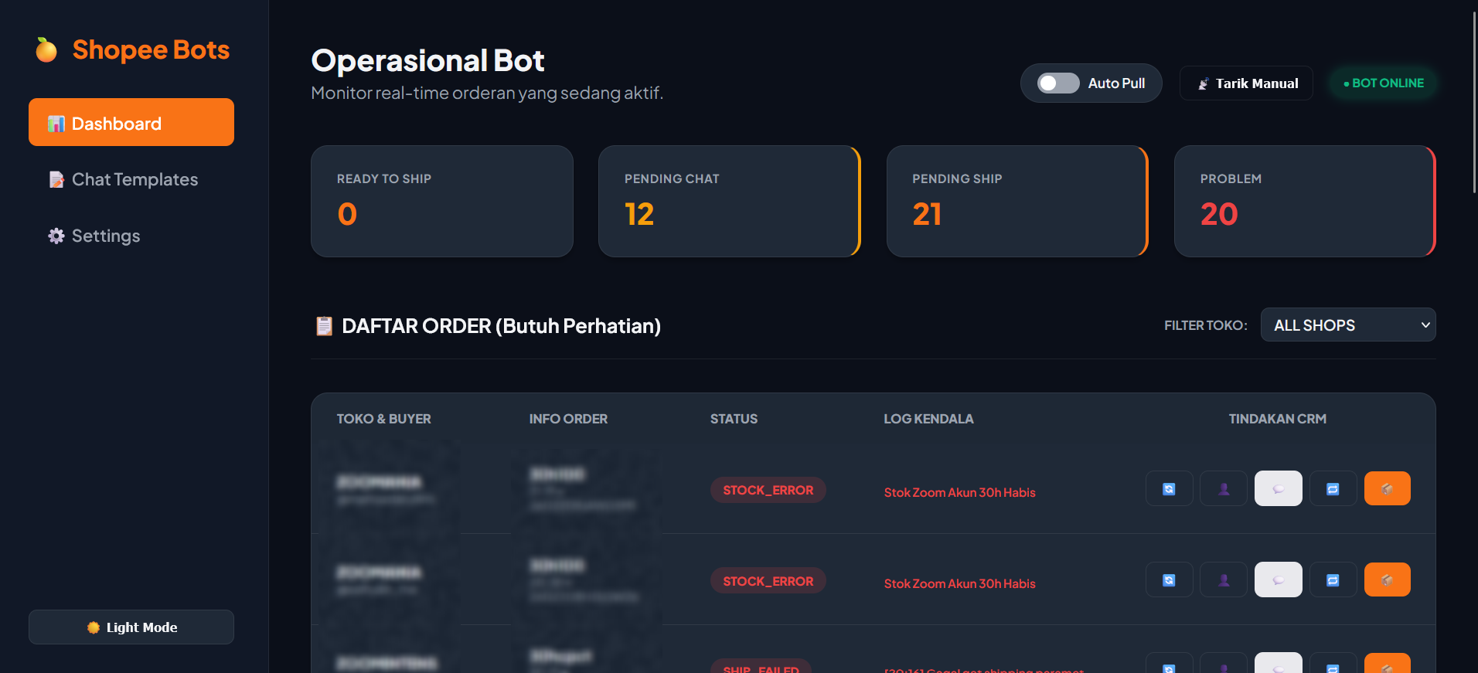Click the second STOCK_ERROR status badge
Viewport: 1478px width, 673px height.
pos(768,581)
